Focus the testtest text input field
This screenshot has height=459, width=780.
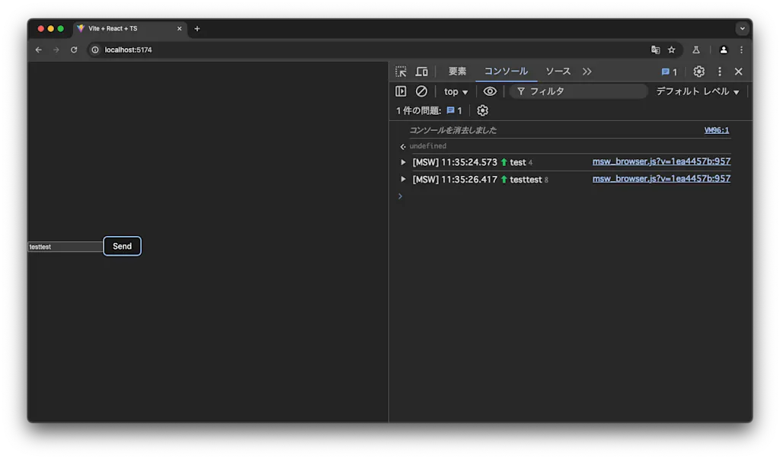[x=65, y=247]
